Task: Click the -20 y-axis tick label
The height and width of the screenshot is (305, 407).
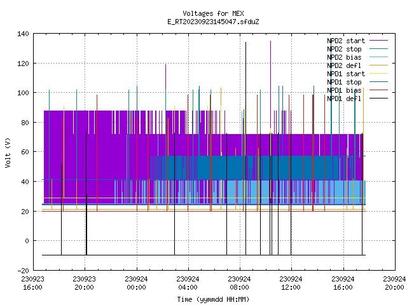Action: (x=23, y=271)
